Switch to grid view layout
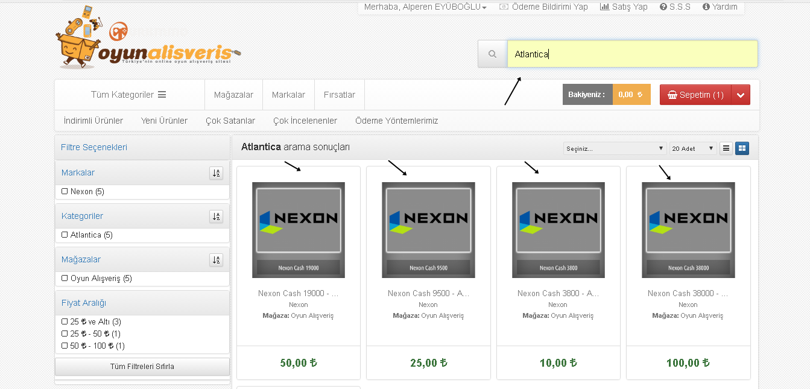 coord(742,148)
